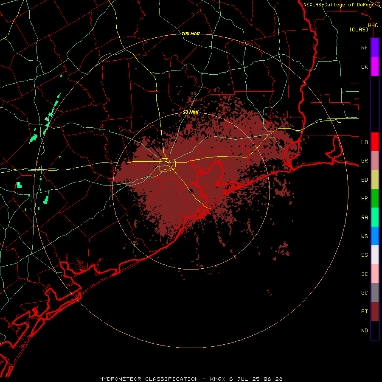Click the GC legend label
The height and width of the screenshot is (382, 382).
click(x=364, y=293)
